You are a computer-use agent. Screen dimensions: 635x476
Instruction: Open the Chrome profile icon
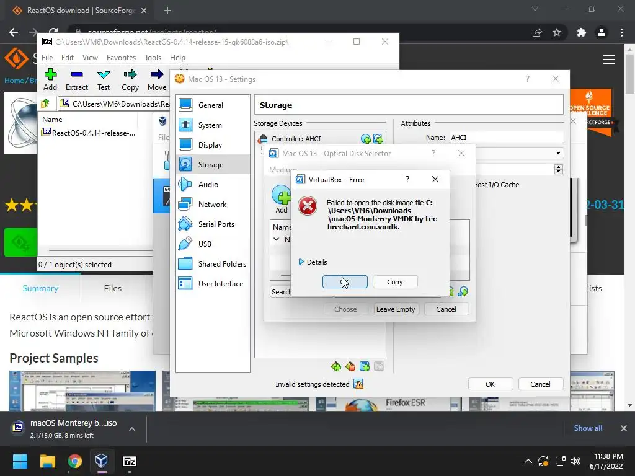pyautogui.click(x=602, y=32)
